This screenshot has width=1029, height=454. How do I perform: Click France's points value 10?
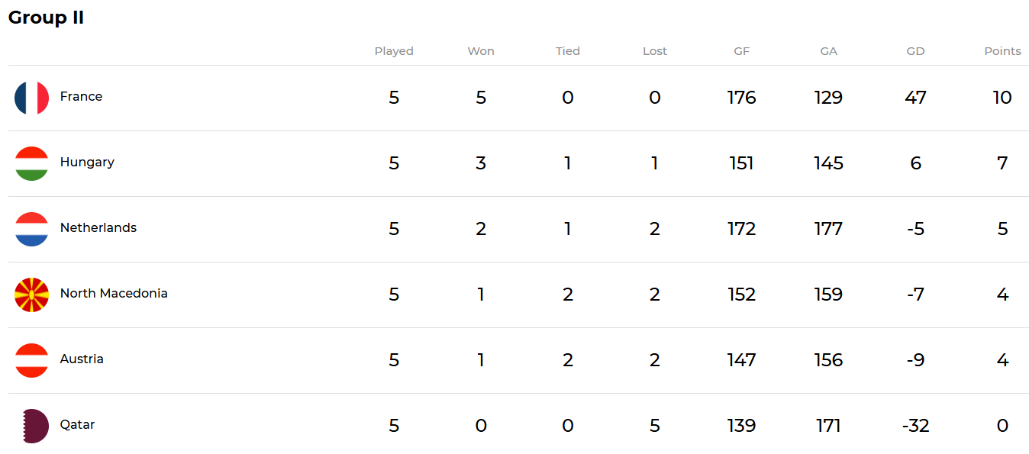click(1002, 98)
